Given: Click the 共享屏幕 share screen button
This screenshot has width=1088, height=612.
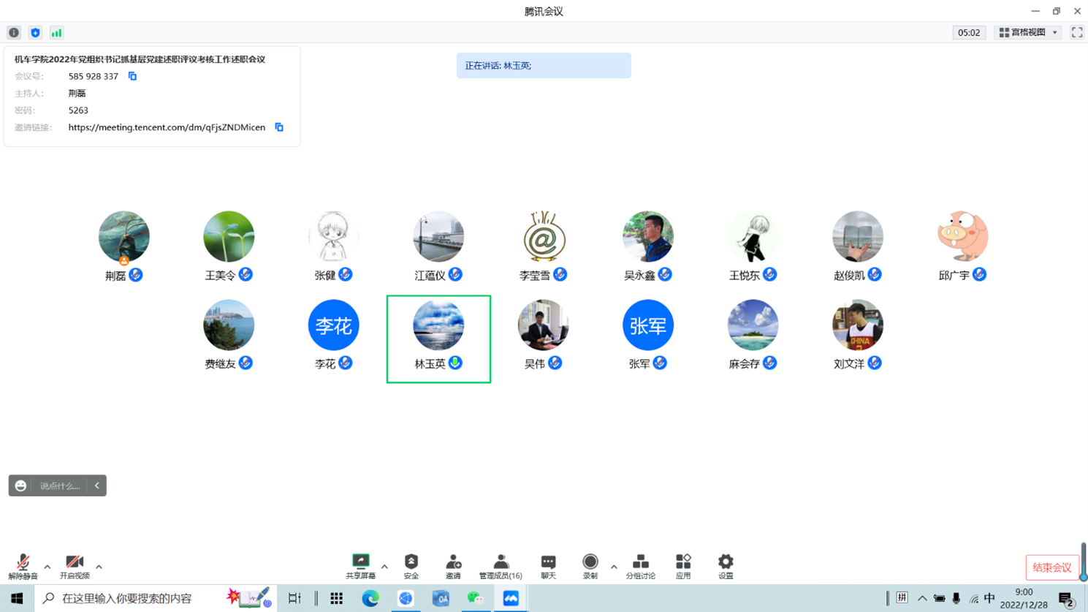Looking at the screenshot, I should click(x=360, y=566).
